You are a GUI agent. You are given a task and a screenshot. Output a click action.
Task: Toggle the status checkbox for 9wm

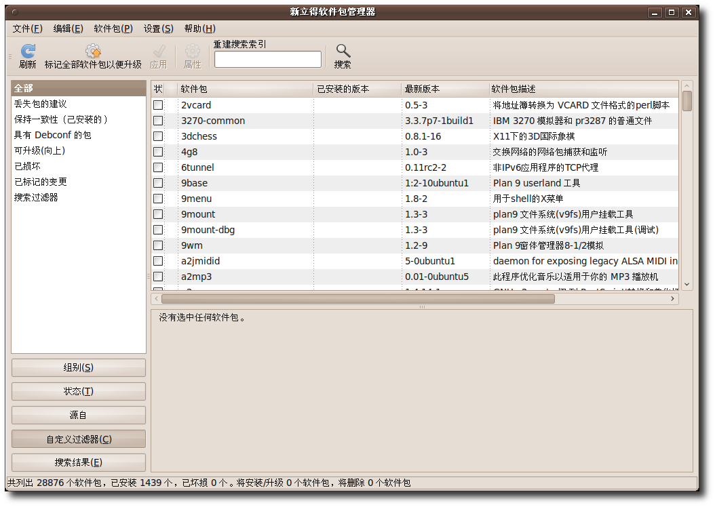(x=158, y=245)
